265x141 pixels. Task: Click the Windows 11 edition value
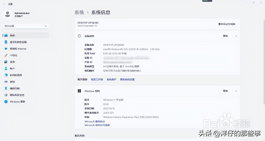[x=113, y=100]
